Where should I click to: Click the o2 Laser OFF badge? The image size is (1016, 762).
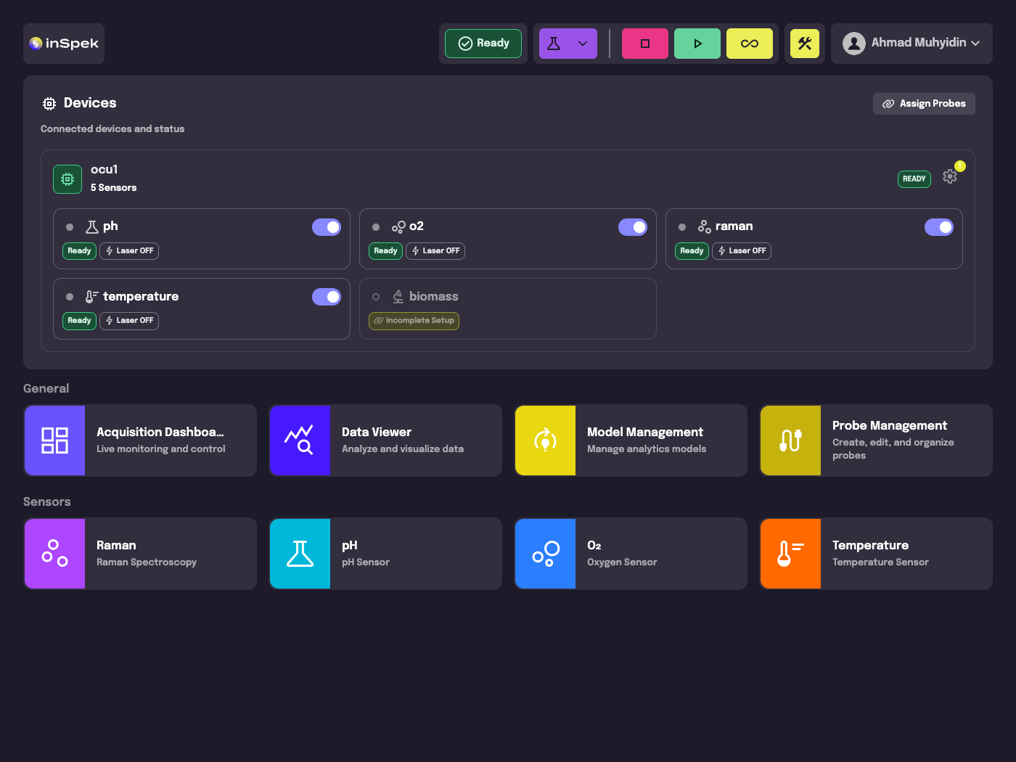pos(435,251)
